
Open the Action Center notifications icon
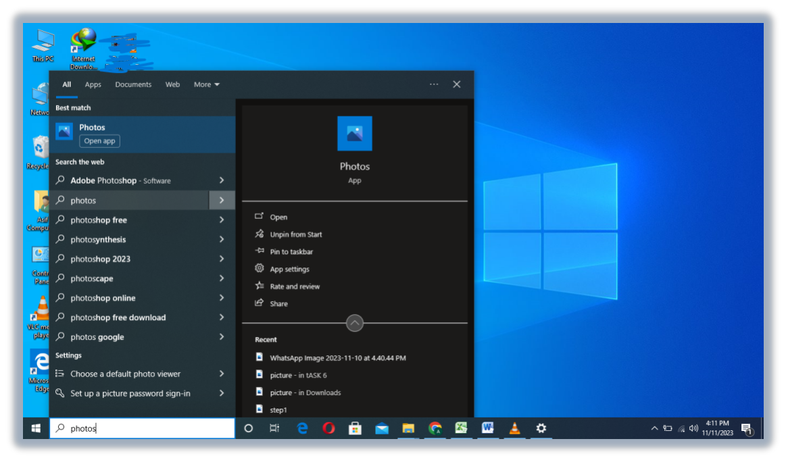tap(747, 430)
